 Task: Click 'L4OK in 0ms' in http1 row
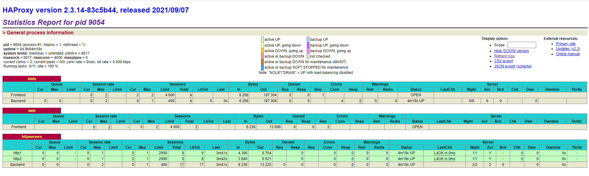coord(444,153)
